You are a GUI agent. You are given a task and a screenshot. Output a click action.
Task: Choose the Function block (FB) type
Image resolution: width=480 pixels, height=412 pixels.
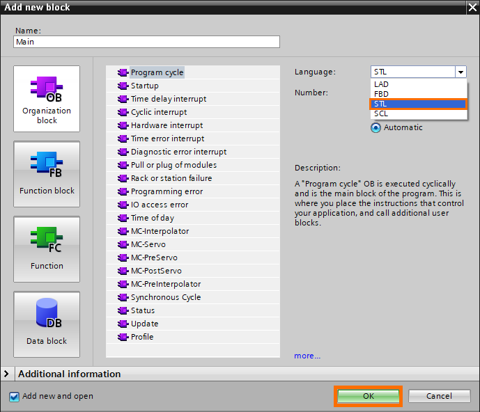(47, 174)
